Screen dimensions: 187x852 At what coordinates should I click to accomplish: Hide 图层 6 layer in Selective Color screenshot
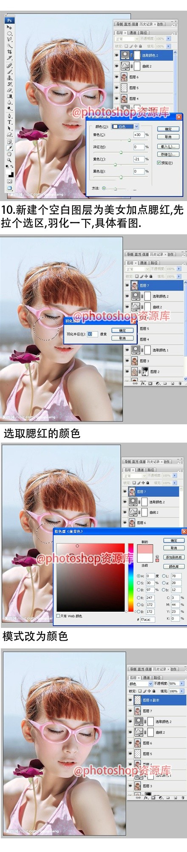[116, 77]
